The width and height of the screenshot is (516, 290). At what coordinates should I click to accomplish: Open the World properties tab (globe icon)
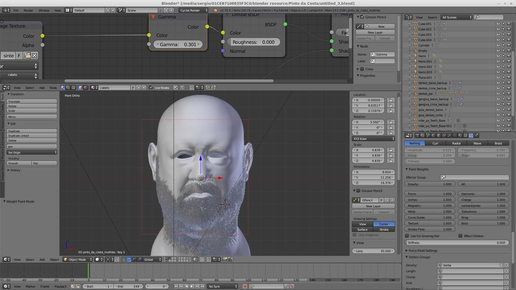click(x=433, y=135)
